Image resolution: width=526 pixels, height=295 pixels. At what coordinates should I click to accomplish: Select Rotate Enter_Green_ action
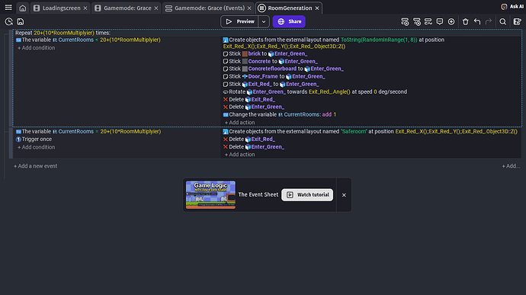coord(315,92)
